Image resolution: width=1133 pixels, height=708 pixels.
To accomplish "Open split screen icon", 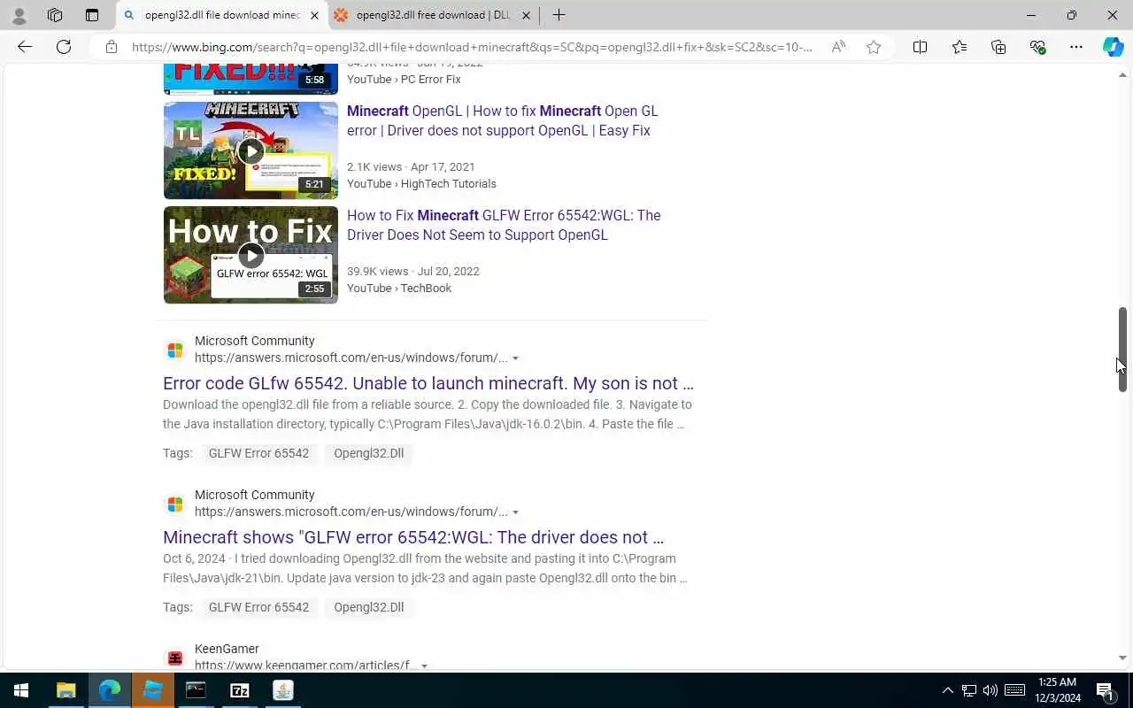I will [x=920, y=47].
